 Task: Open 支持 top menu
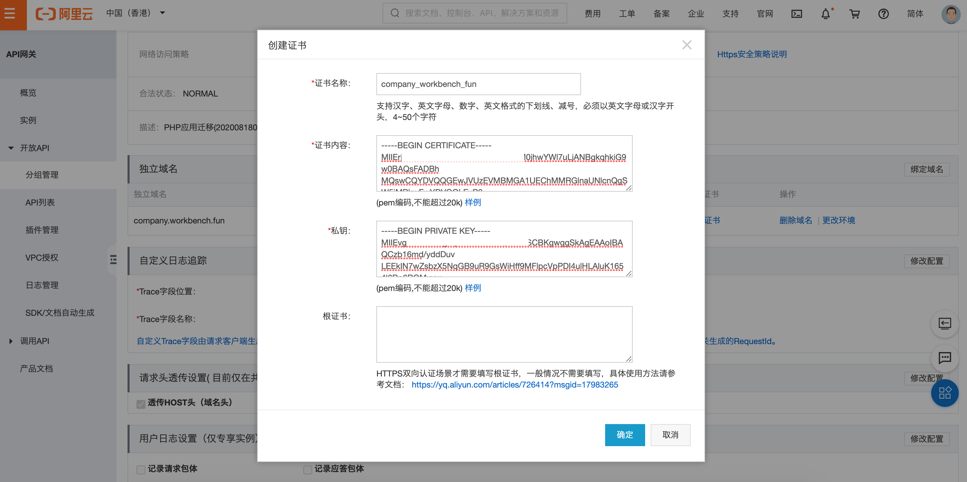[731, 14]
